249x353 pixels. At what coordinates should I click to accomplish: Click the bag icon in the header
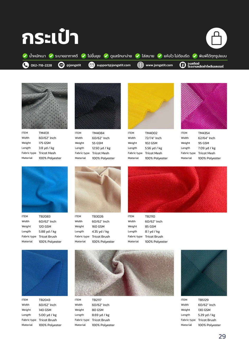click(216, 38)
